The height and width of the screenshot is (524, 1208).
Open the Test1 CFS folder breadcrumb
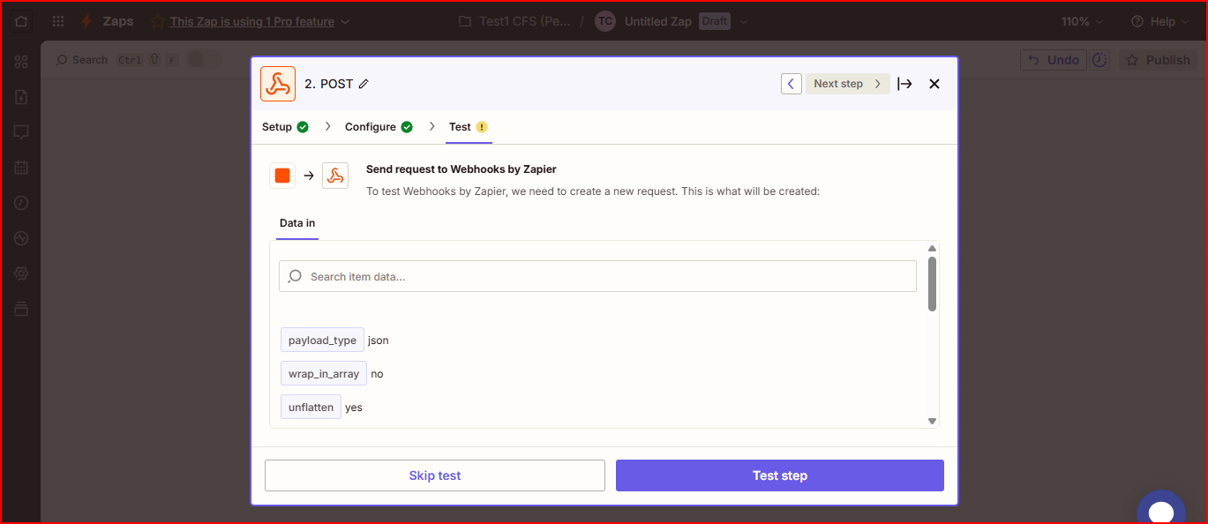(x=514, y=21)
